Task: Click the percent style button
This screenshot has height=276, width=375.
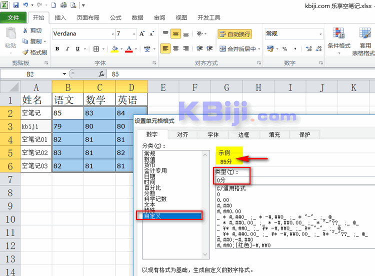Action: coord(284,49)
